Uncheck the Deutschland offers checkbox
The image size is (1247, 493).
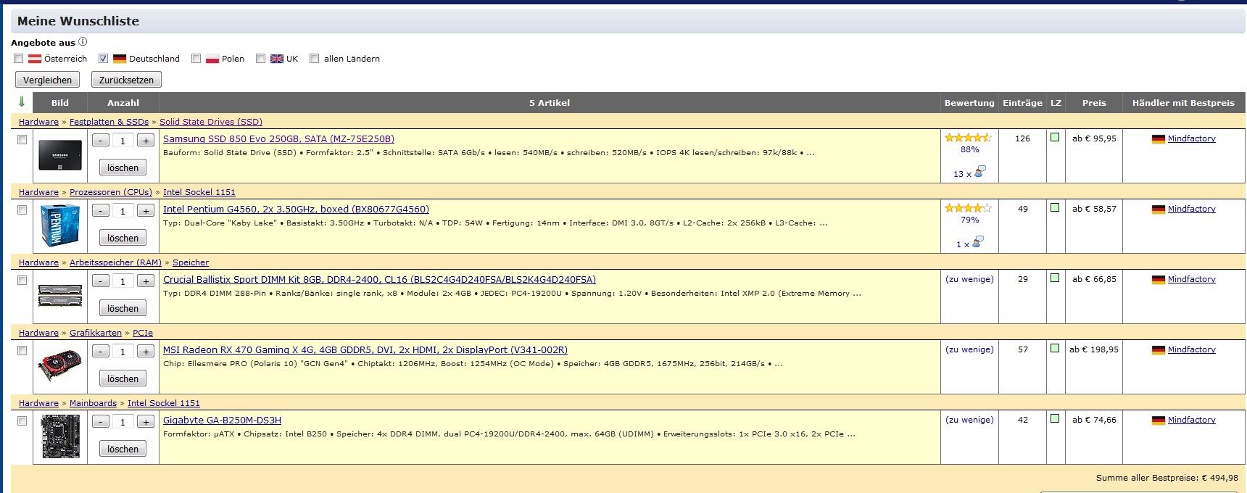click(104, 59)
